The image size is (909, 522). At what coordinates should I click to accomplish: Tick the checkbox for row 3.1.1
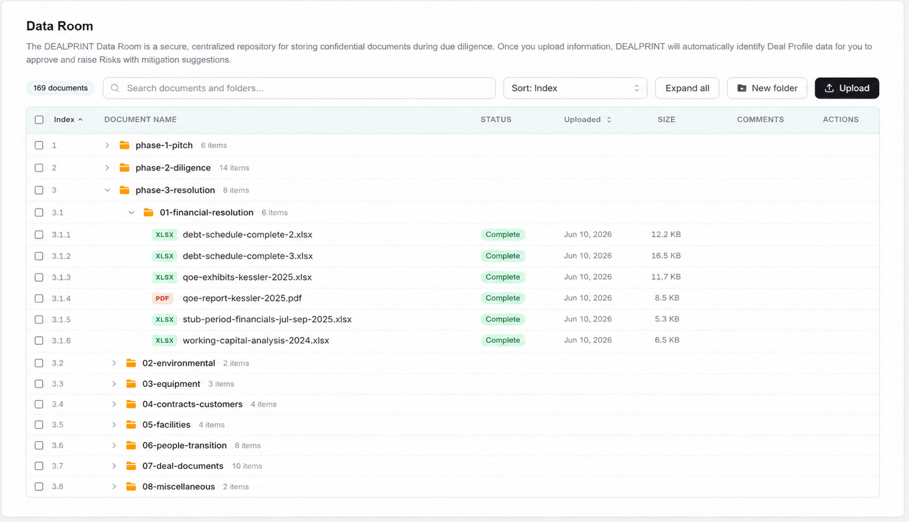tap(39, 235)
